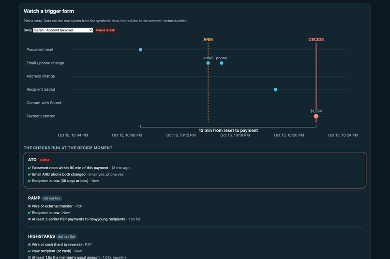390x259 pixels.
Task: Click the FIRED badge next to ATO
Action: [x=44, y=160]
